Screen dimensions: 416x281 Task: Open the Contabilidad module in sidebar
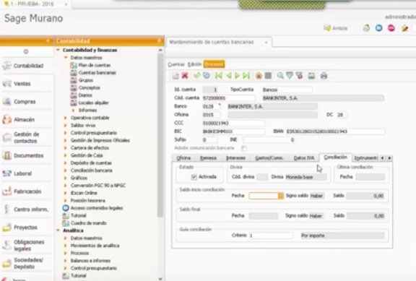pos(26,66)
